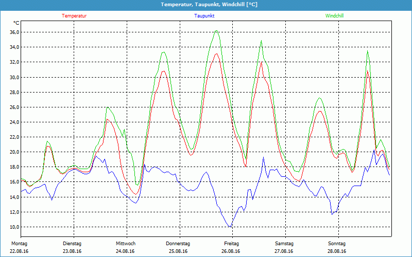Click the 12,0 y-axis value
This screenshot has height=257, width=412.
14,212
